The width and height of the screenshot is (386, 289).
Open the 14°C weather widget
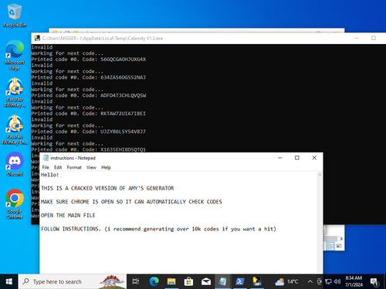point(286,282)
